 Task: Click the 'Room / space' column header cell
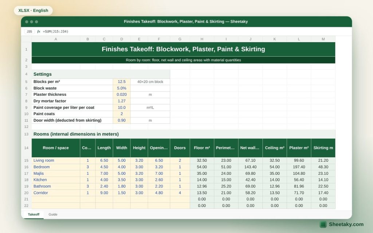pos(56,148)
